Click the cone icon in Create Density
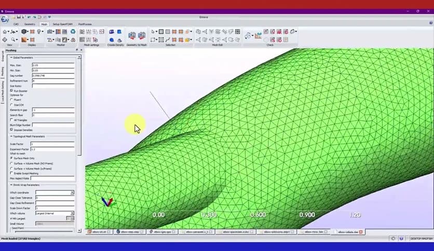 [x=119, y=40]
